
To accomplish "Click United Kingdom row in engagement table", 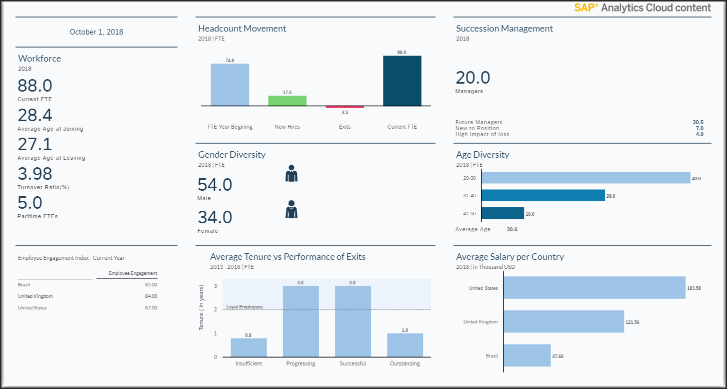I will pyautogui.click(x=87, y=296).
